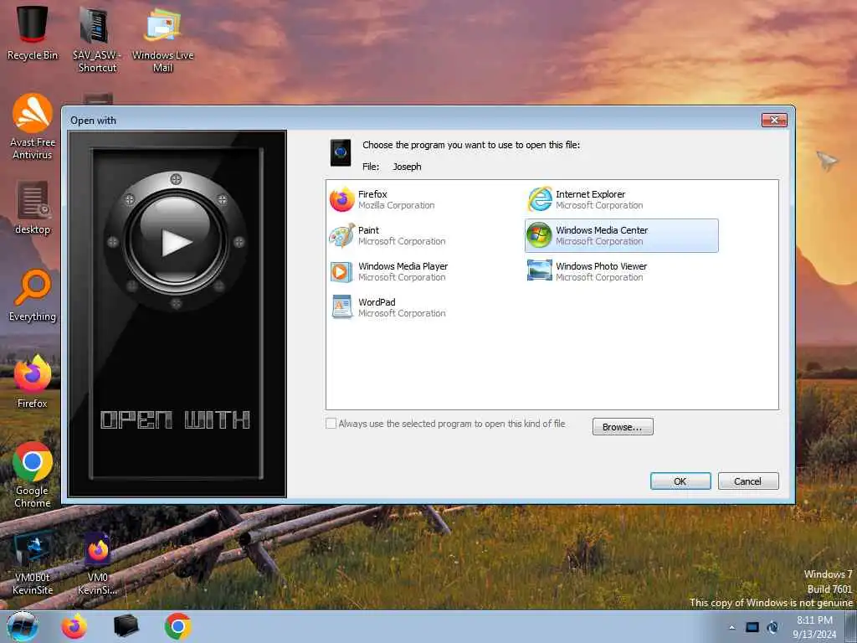The image size is (857, 643).
Task: Launch Firefox from the taskbar
Action: click(74, 626)
